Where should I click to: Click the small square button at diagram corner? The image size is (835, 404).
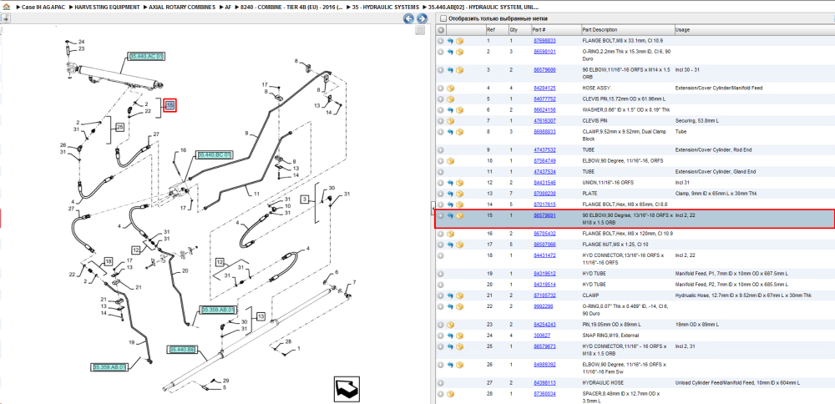coord(420,30)
